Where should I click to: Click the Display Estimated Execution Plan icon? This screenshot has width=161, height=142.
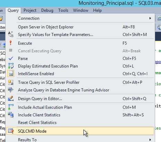click(x=11, y=66)
